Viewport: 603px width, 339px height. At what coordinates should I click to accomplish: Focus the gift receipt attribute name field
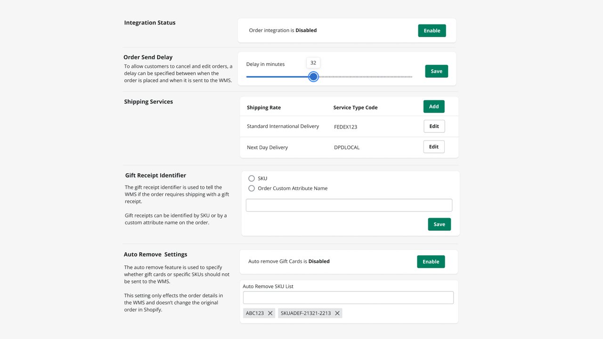pos(349,205)
